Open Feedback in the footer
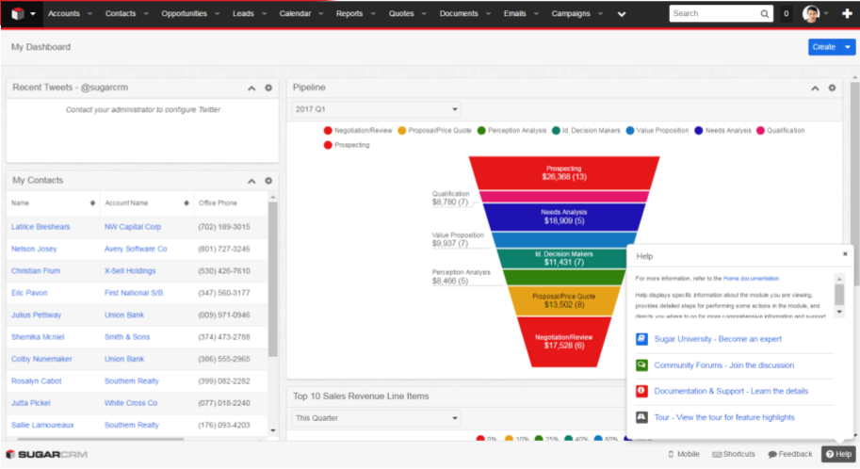Image resolution: width=860 pixels, height=469 pixels. (x=790, y=454)
